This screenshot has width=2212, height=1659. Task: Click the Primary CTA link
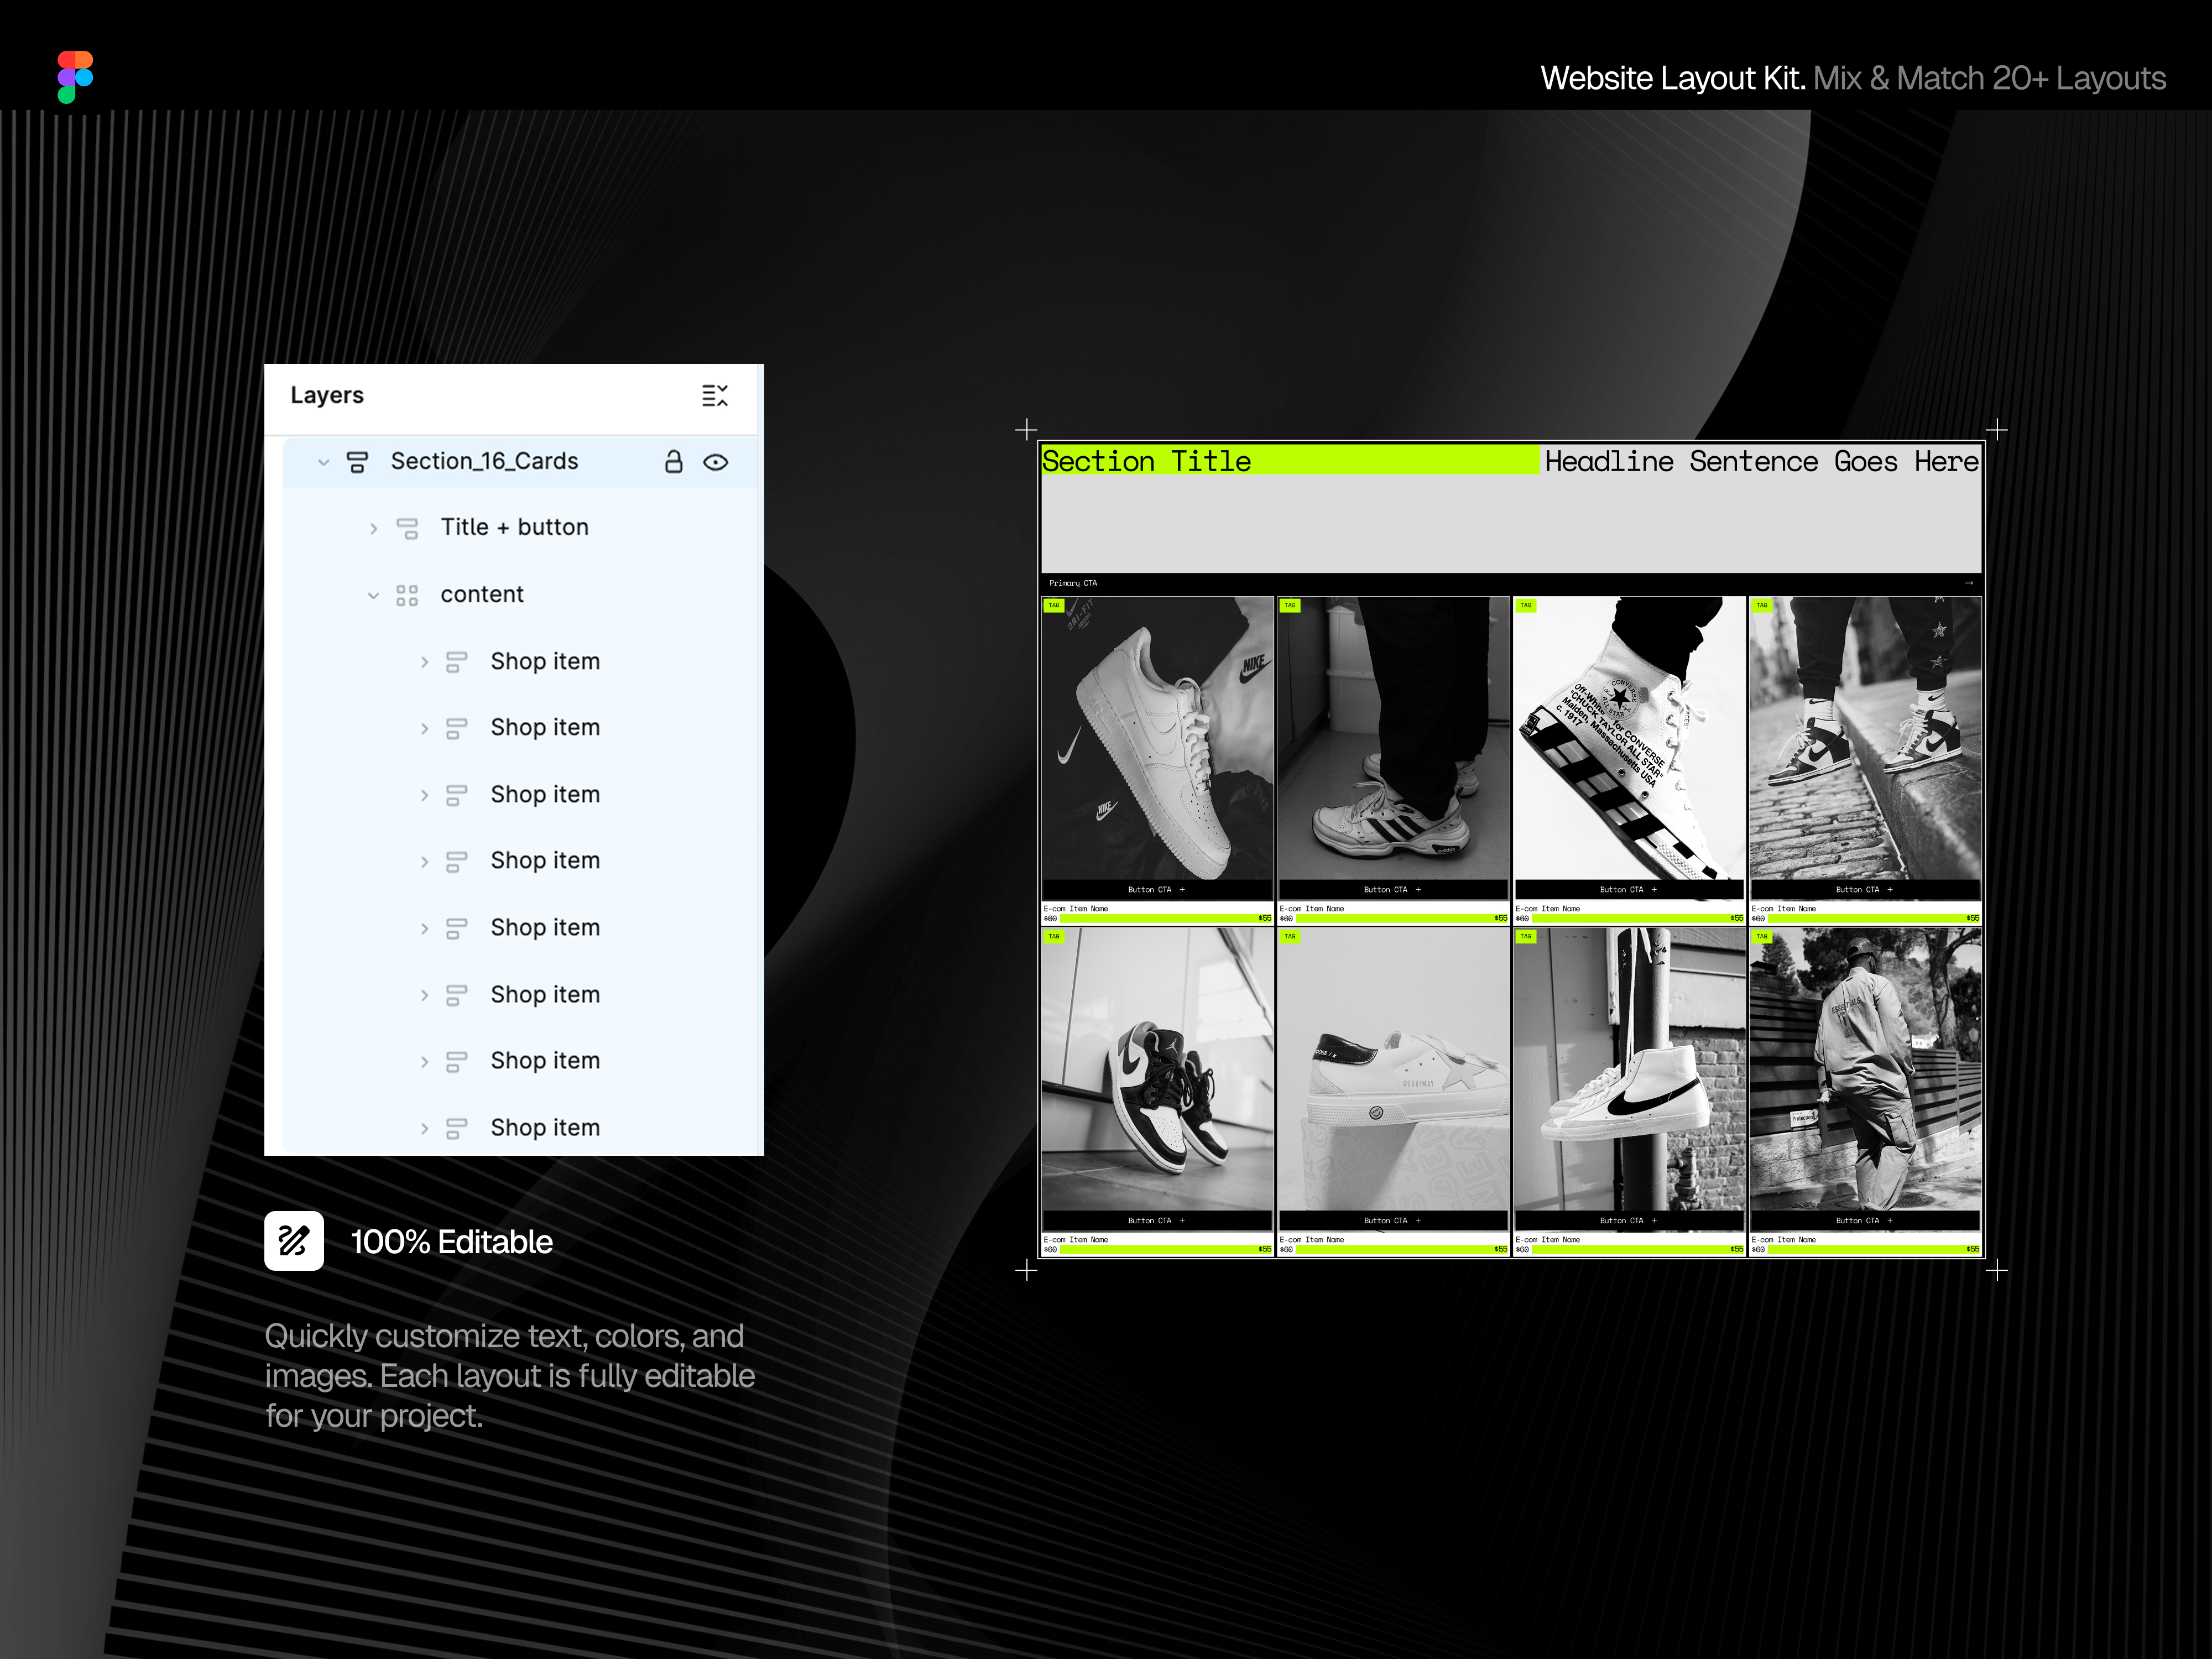tap(1073, 583)
